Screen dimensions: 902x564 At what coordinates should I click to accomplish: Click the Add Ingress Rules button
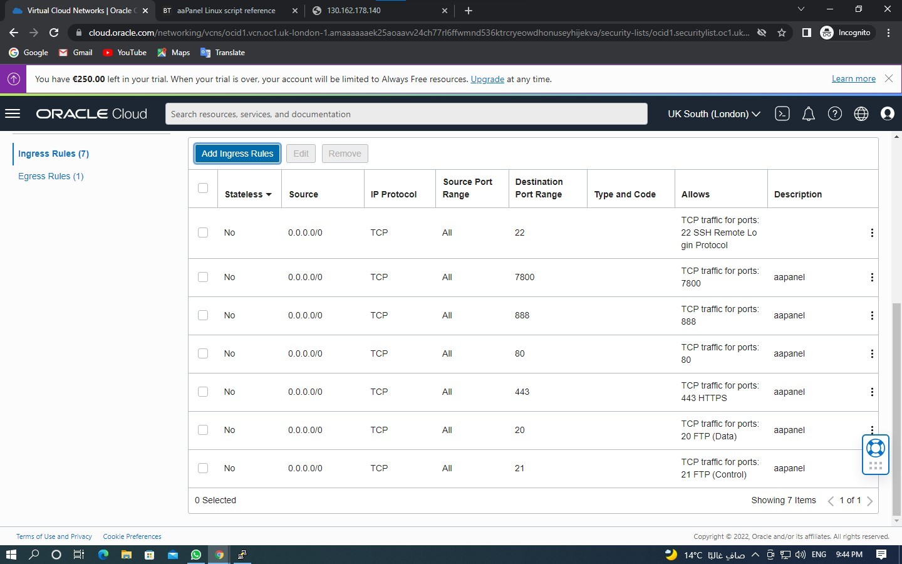(x=237, y=154)
